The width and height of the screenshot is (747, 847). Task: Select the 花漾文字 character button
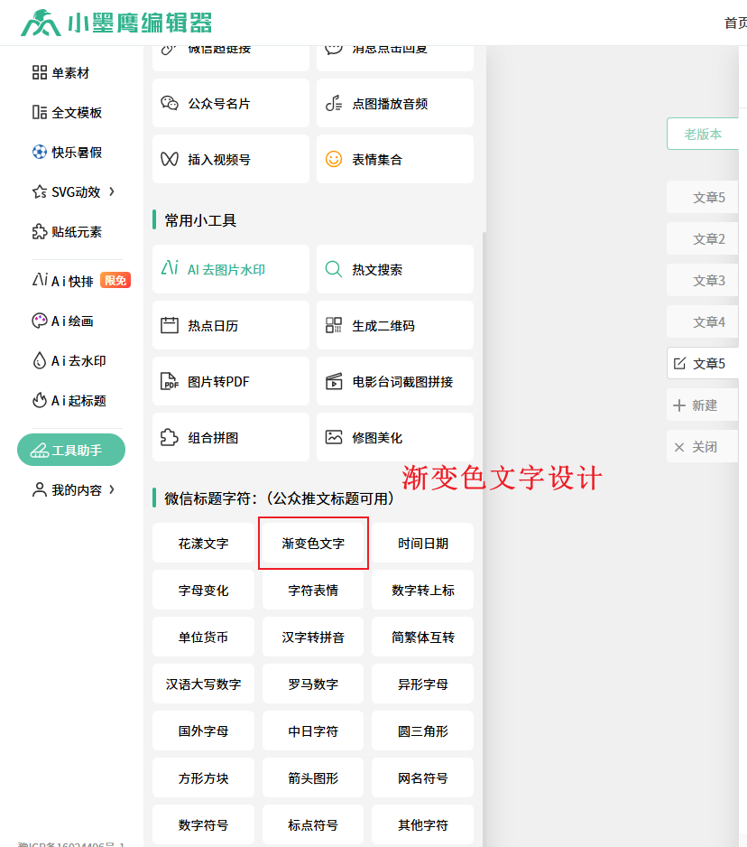pos(204,543)
